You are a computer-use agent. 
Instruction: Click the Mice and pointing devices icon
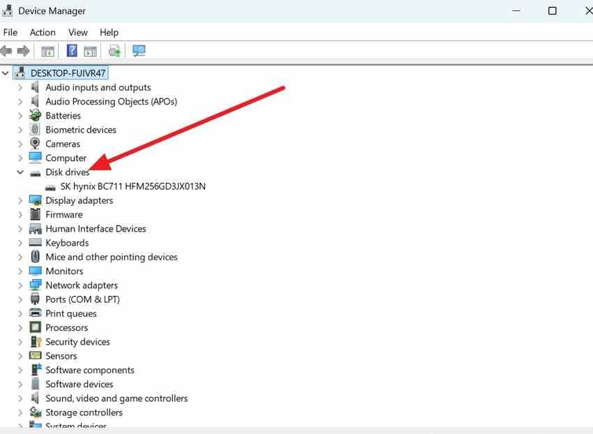(35, 257)
